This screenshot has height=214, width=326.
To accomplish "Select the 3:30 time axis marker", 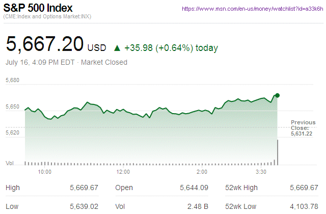I will 261,172.
